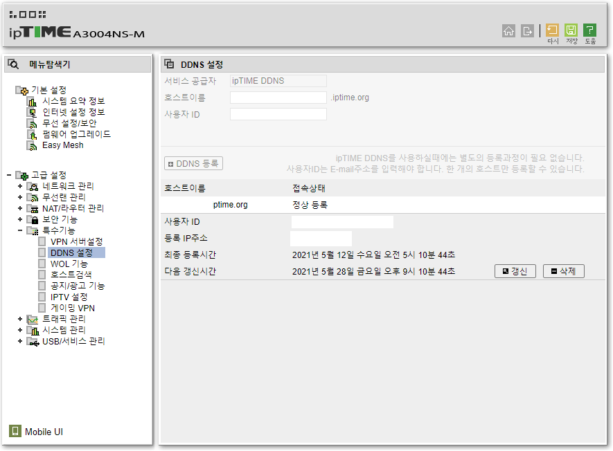Click the DDNS 설정 panel title icon
Viewport: 613px width, 451px height.
(x=169, y=64)
